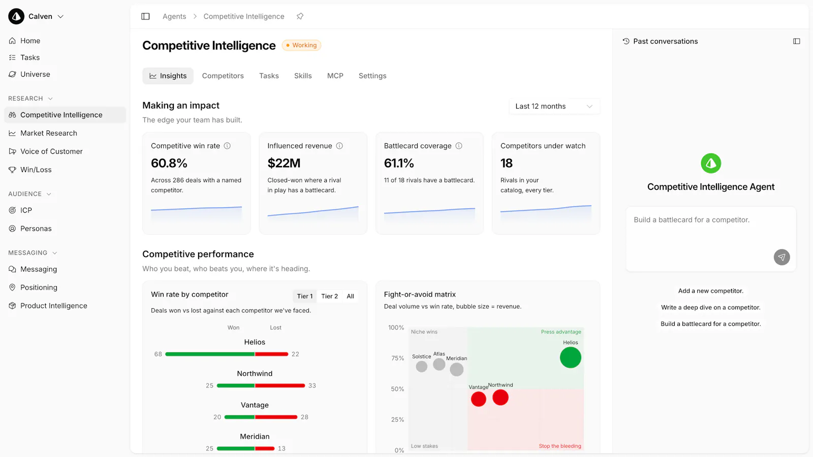Click the Calven logo icon
The width and height of the screenshot is (813, 457).
tap(16, 16)
